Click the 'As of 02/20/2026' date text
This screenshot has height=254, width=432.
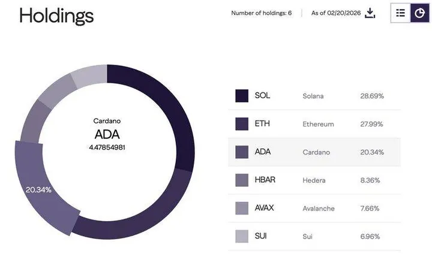pyautogui.click(x=335, y=13)
